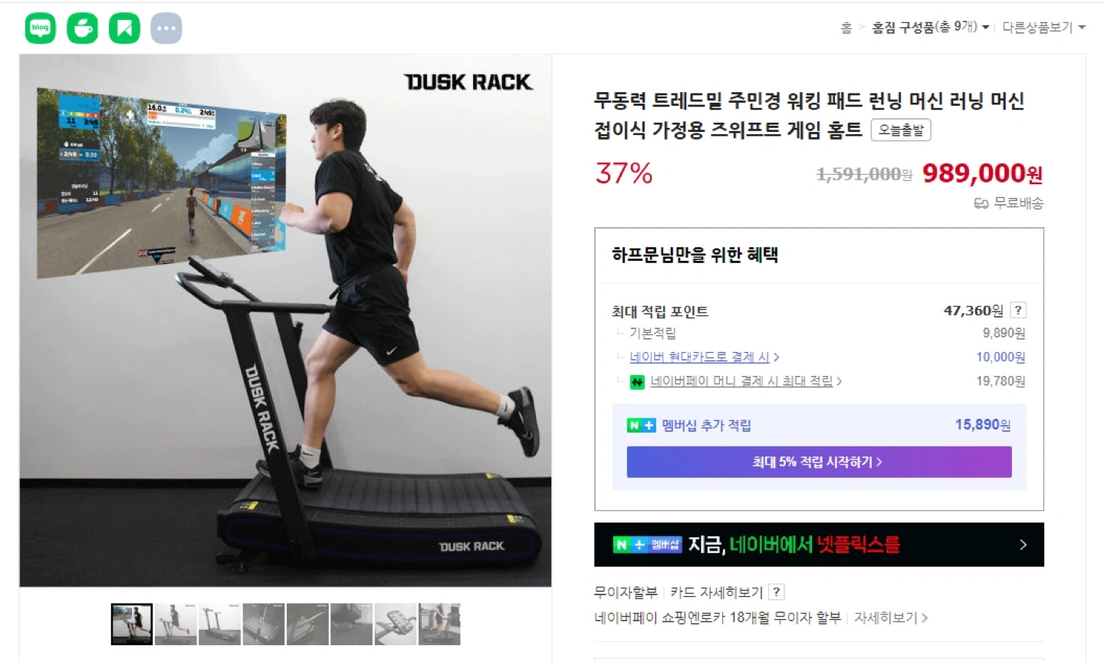
Task: Click the Naver Pay N icon
Action: (x=637, y=381)
